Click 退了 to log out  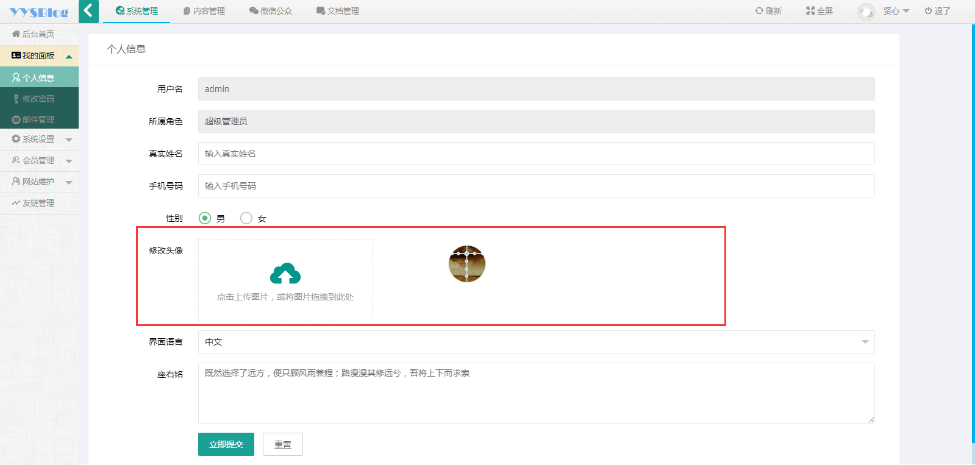point(938,11)
